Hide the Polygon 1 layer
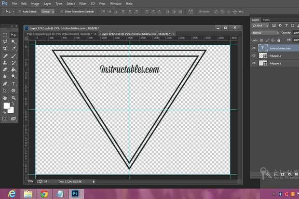The width and height of the screenshot is (299, 199). [x=254, y=63]
